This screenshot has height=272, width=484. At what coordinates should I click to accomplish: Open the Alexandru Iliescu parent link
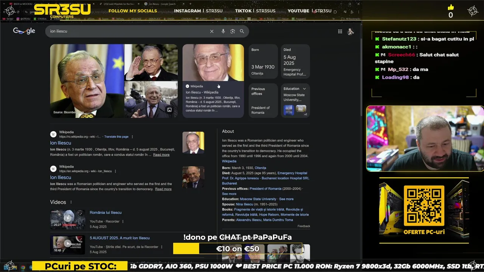pyautogui.click(x=249, y=220)
